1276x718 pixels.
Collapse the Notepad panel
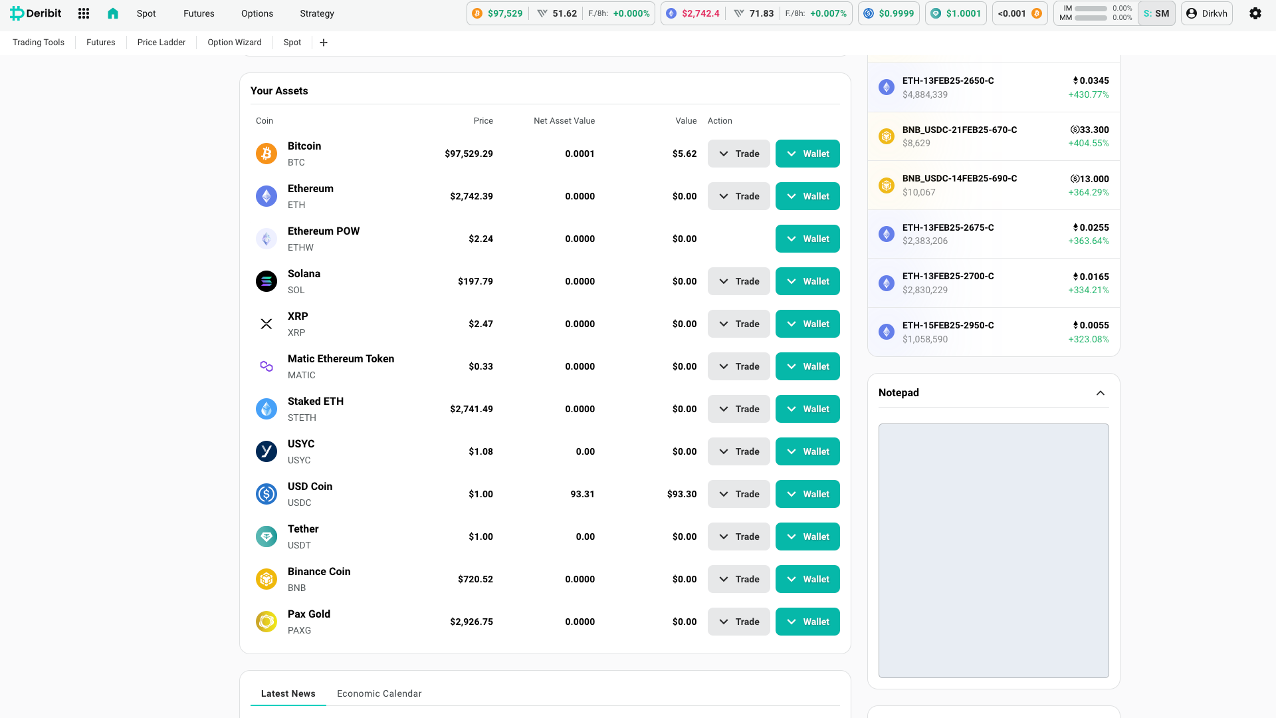[x=1101, y=393]
